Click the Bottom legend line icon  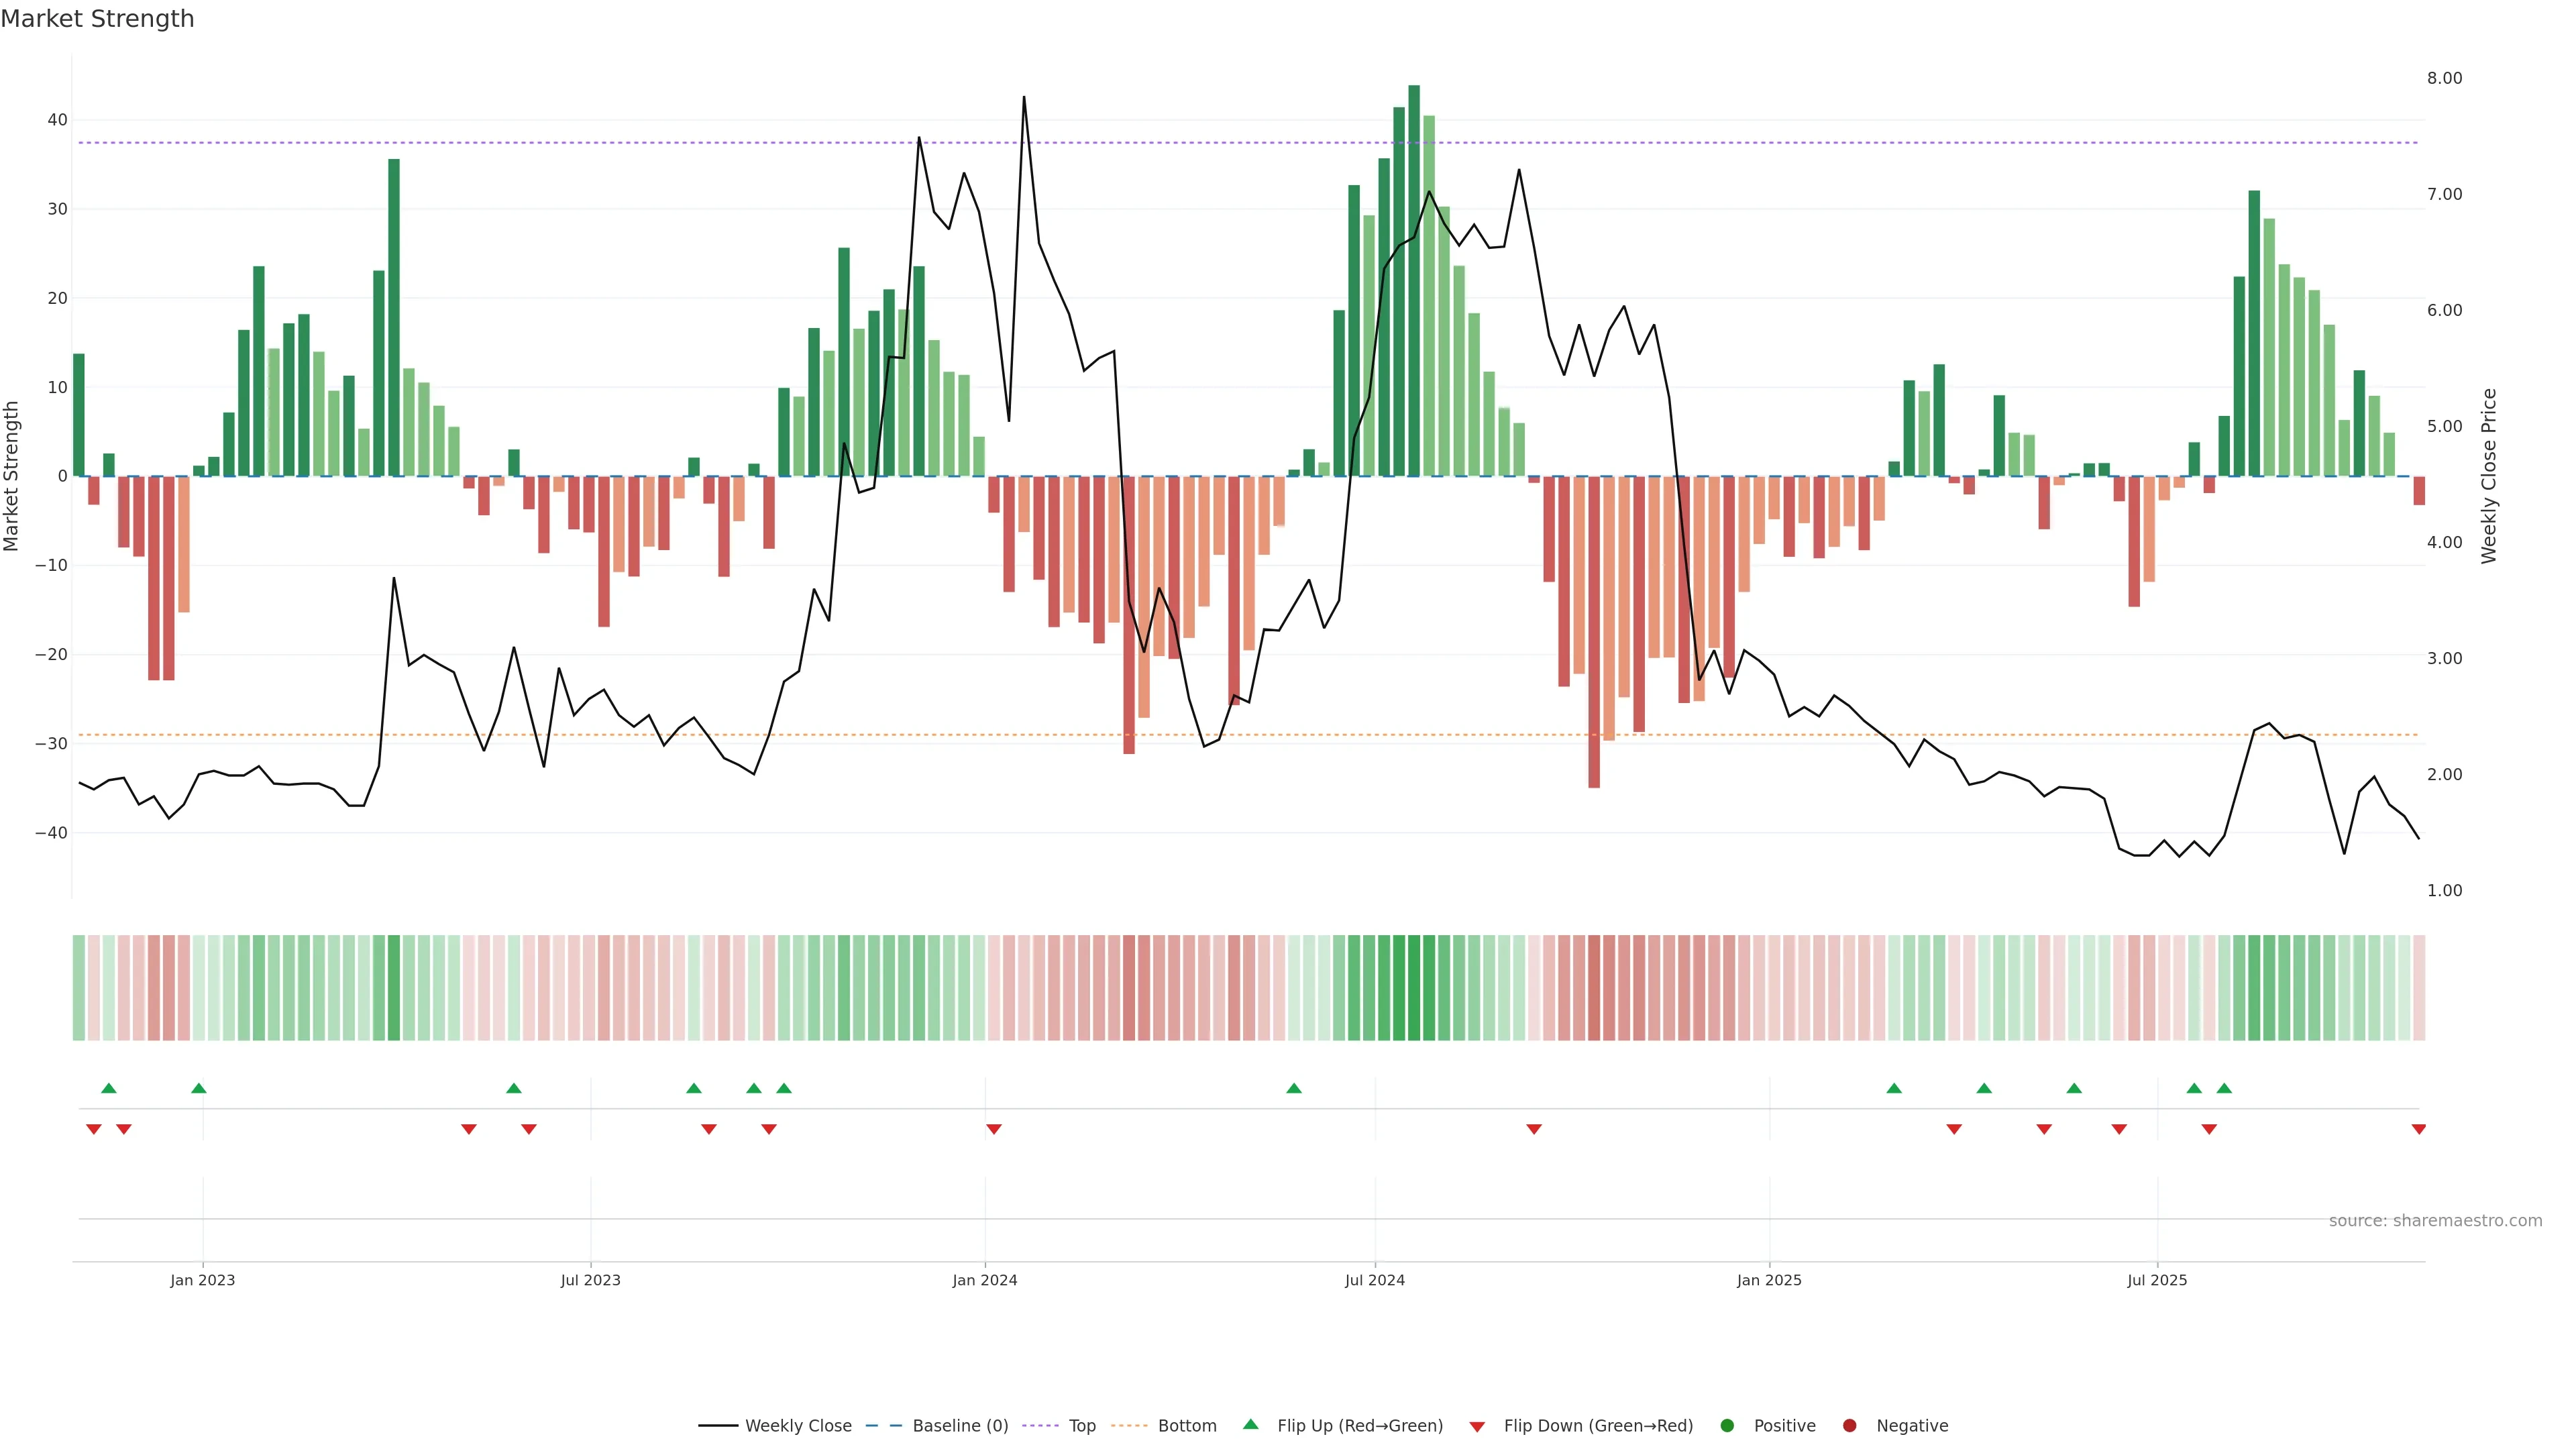(1129, 1426)
